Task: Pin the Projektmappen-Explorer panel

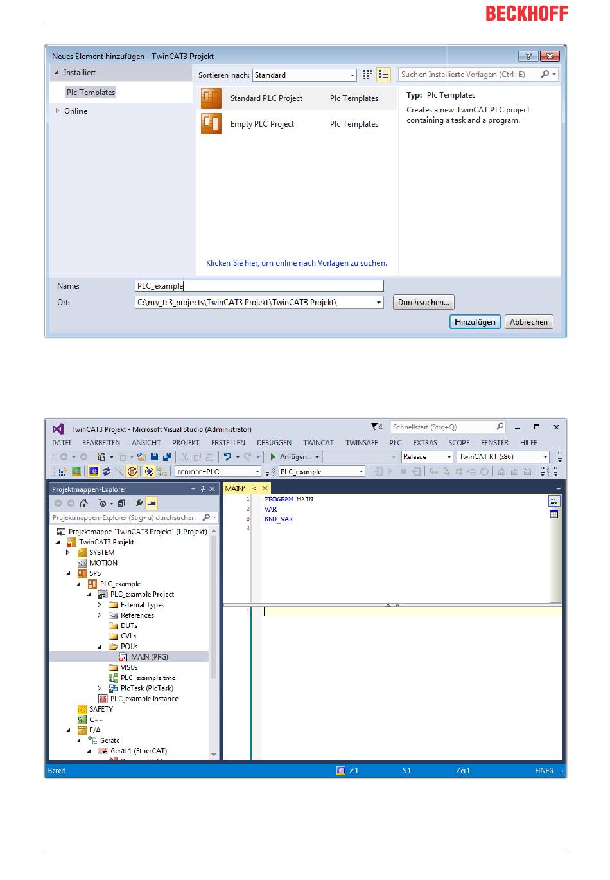Action: pyautogui.click(x=203, y=489)
